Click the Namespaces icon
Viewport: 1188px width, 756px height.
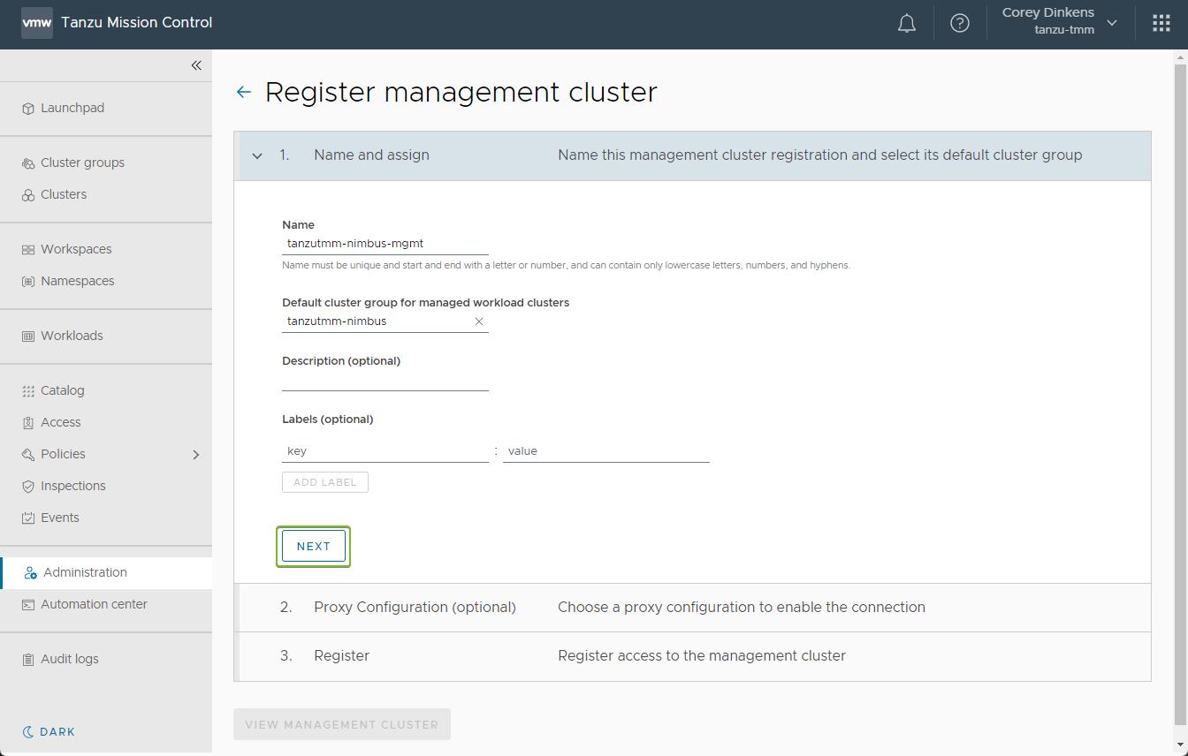[28, 282]
